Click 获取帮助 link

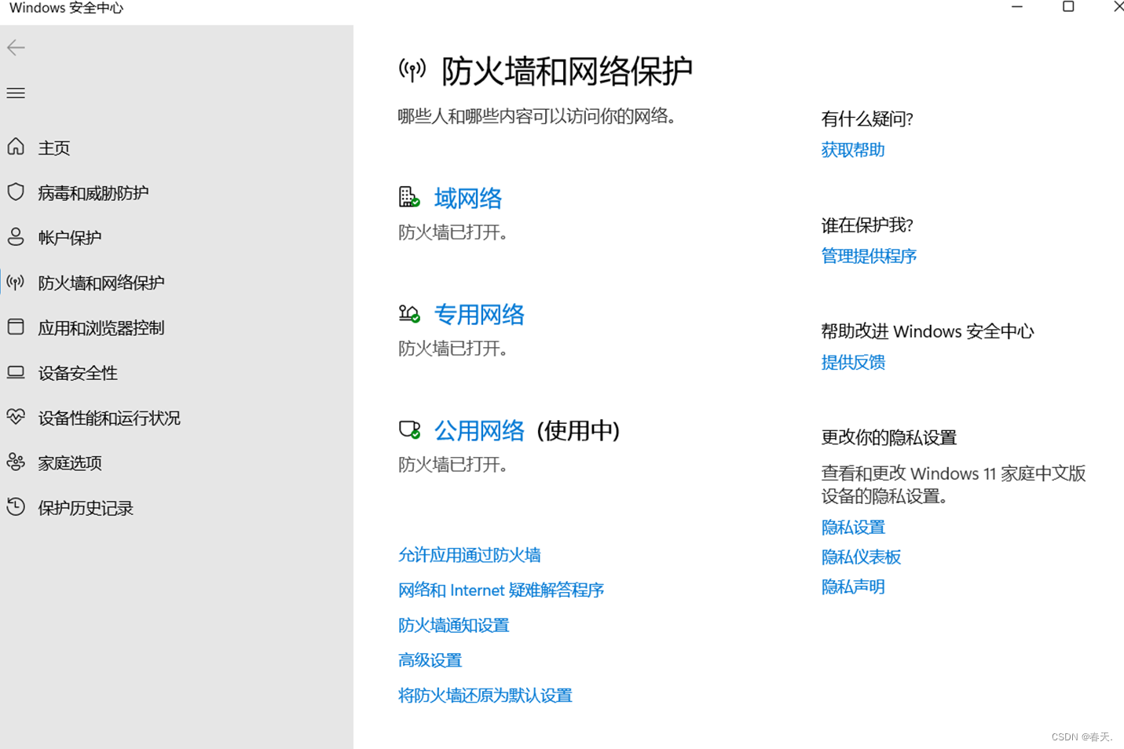[x=853, y=150]
